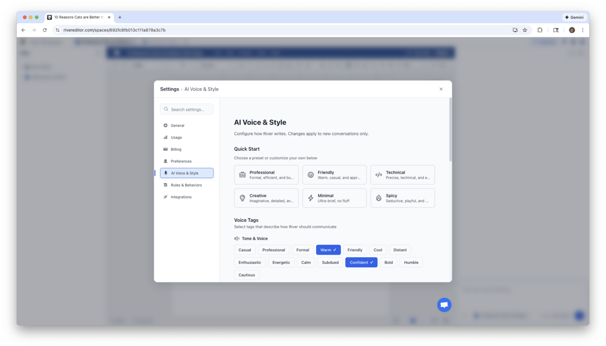Select the Minimal preset
The height and width of the screenshot is (346, 606).
[334, 198]
